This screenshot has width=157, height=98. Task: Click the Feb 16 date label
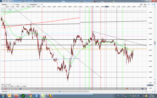pyautogui.click(x=28, y=7)
